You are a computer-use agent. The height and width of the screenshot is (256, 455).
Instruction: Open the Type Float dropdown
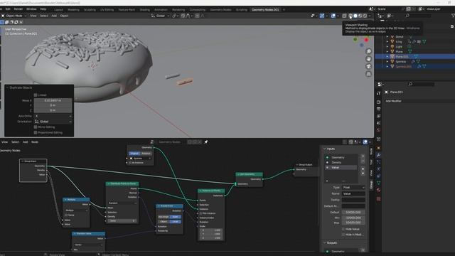pos(353,188)
